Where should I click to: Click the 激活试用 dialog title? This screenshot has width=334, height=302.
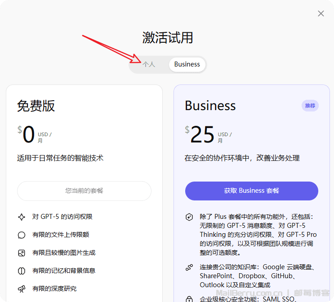pyautogui.click(x=168, y=38)
